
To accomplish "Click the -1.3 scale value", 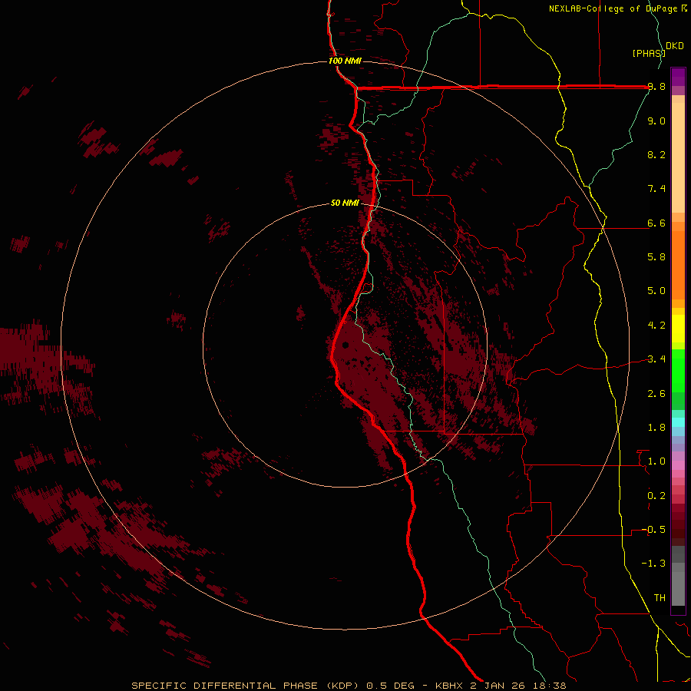I will coord(653,564).
